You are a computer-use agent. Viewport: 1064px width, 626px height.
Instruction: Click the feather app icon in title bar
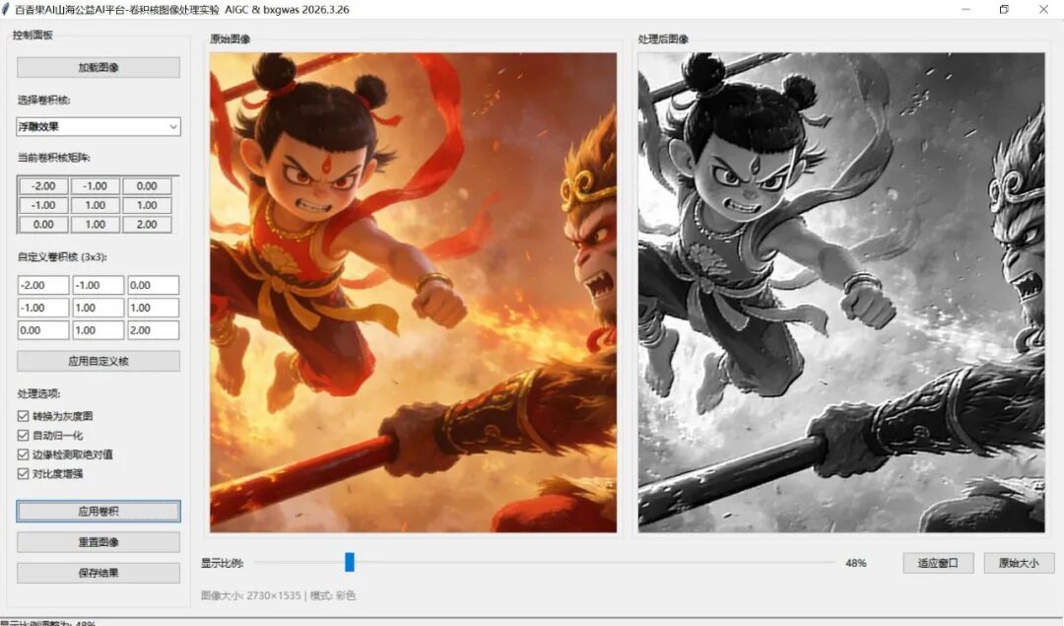coord(6,10)
